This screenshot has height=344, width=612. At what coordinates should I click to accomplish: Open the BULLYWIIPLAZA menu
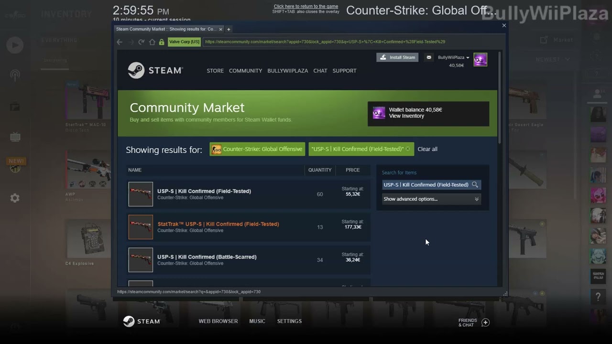[x=287, y=71]
